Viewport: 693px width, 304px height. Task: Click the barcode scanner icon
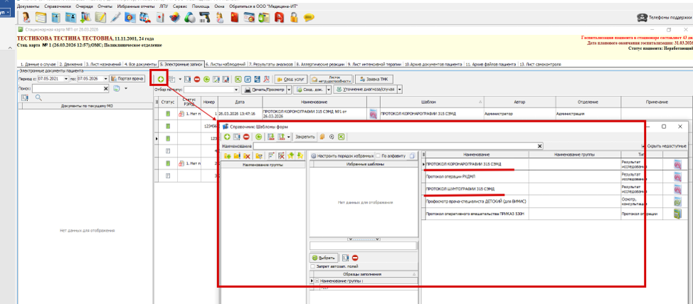pyautogui.click(x=204, y=17)
